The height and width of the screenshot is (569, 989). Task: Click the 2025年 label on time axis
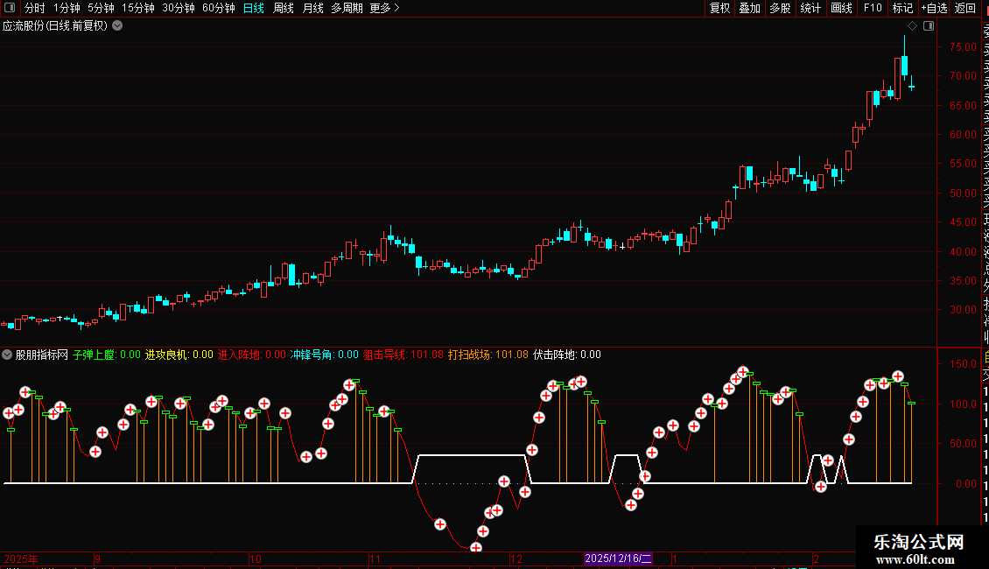[21, 558]
